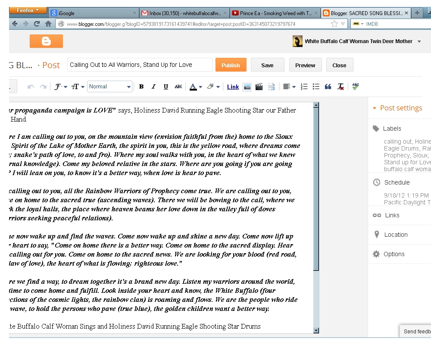Screen dimensions: 431x345
Task: Apply a numbered list
Action: pyautogui.click(x=304, y=87)
